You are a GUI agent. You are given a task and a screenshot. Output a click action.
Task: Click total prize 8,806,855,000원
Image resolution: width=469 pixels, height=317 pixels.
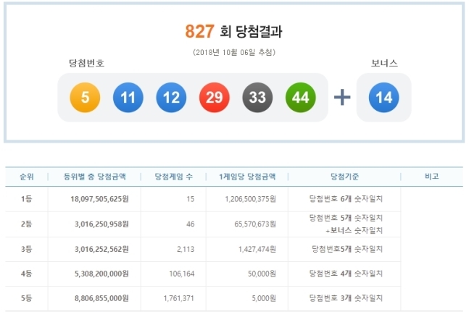pyautogui.click(x=101, y=298)
